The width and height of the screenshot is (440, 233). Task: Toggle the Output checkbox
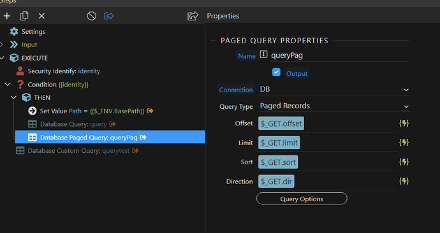[276, 72]
